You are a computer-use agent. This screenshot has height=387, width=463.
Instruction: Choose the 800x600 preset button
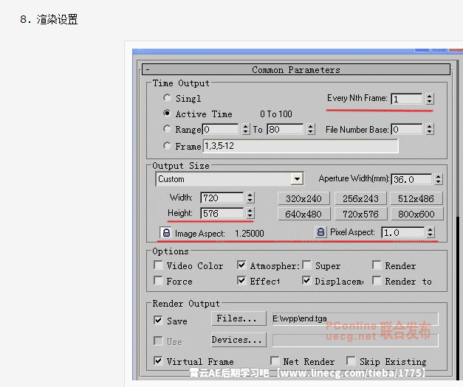pyautogui.click(x=416, y=214)
